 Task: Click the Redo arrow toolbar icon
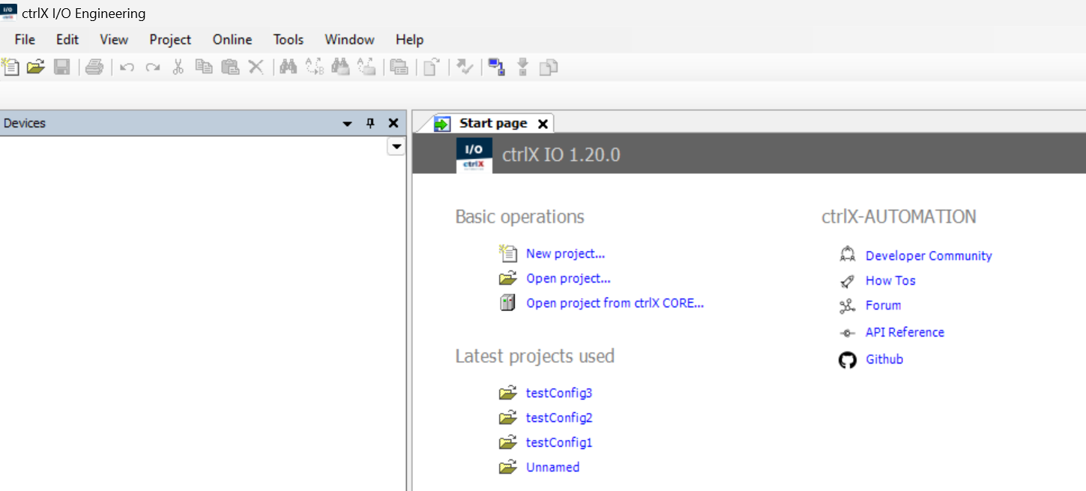pyautogui.click(x=153, y=67)
